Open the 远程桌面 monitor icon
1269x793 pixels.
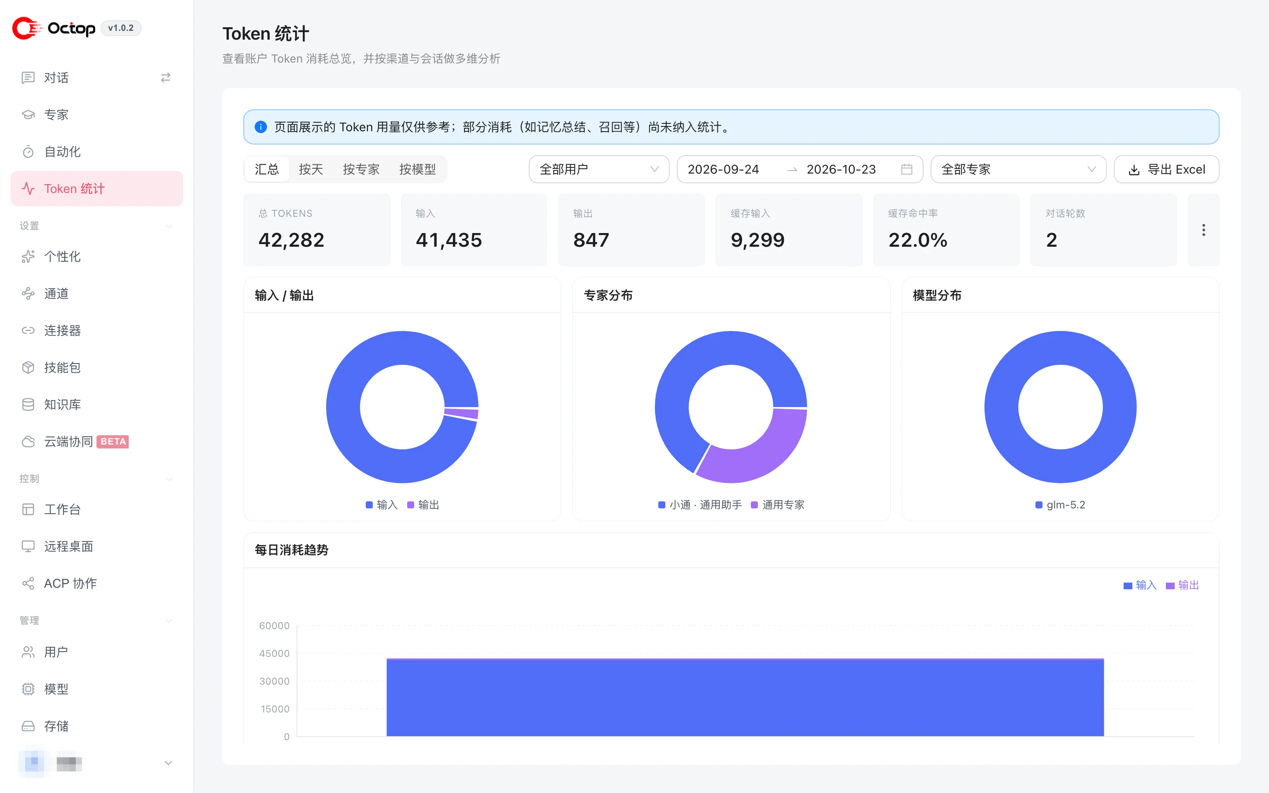[x=28, y=546]
